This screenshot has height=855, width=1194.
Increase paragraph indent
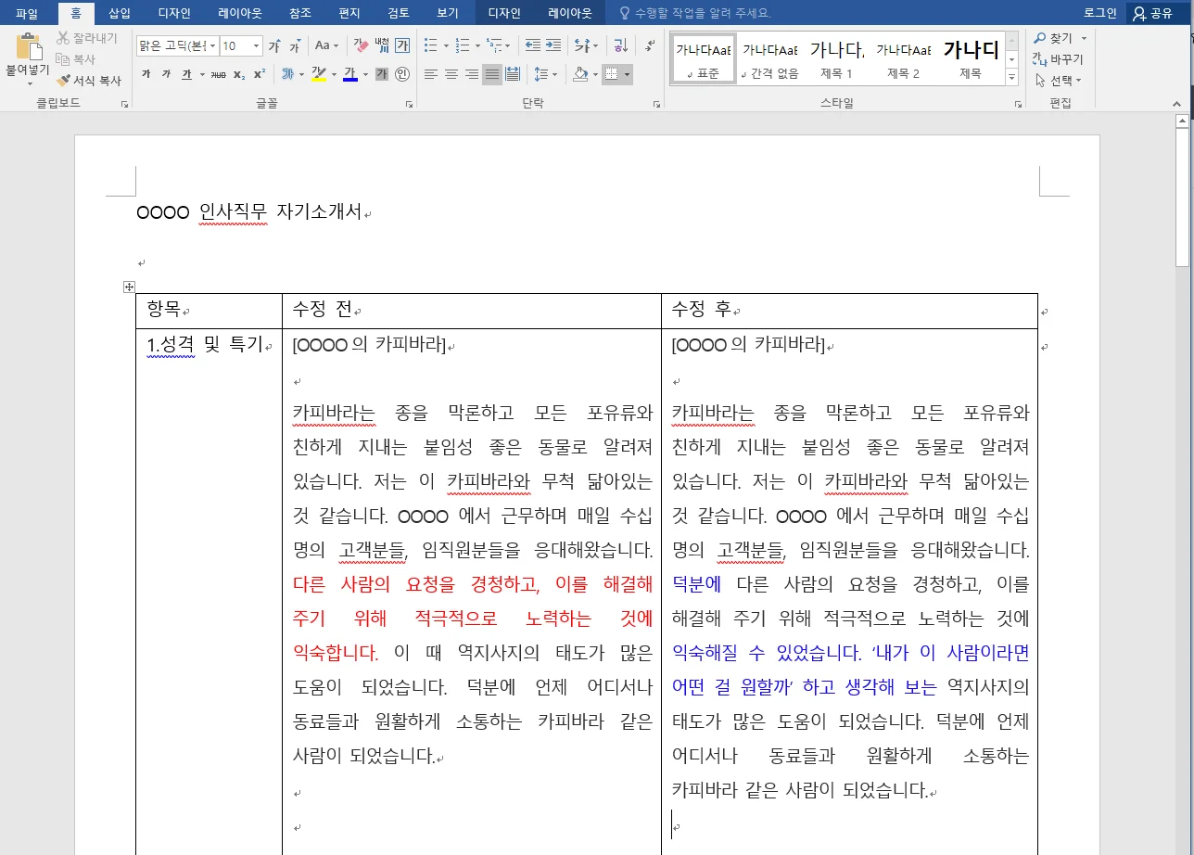click(553, 45)
